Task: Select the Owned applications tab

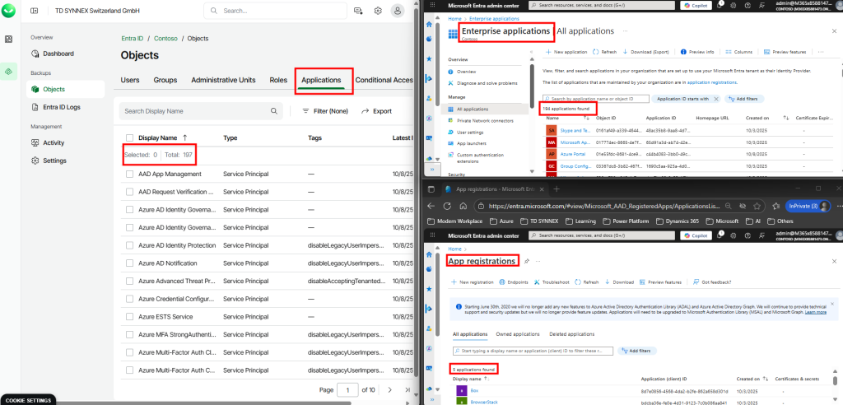Action: pyautogui.click(x=517, y=334)
